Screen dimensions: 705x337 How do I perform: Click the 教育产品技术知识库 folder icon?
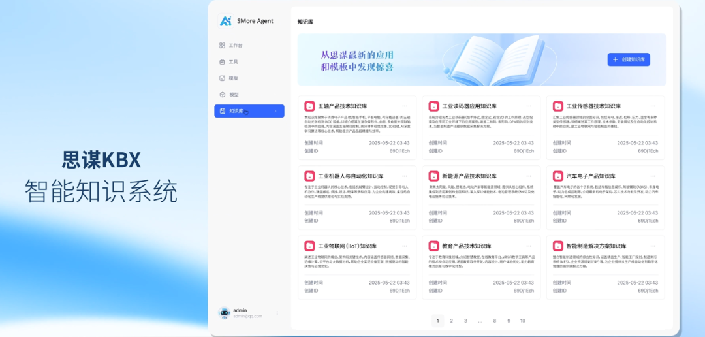433,246
